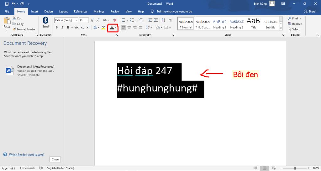Apply the Heading 1 style
The image size is (321, 171).
[220, 23]
